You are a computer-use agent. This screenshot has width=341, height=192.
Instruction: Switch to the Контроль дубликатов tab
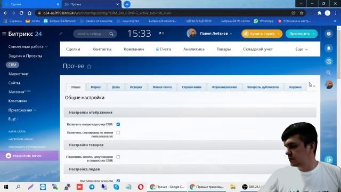point(263,87)
